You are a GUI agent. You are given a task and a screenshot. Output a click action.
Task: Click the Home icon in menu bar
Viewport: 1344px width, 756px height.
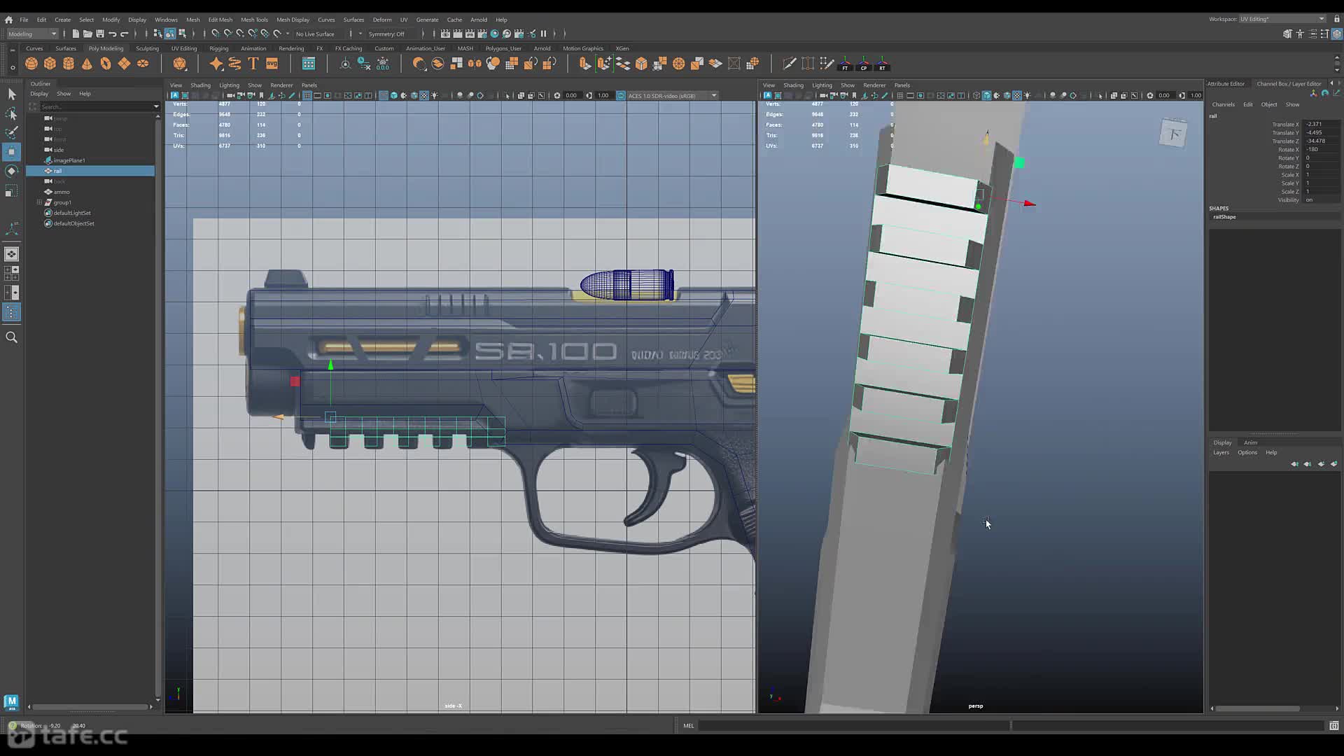(8, 20)
